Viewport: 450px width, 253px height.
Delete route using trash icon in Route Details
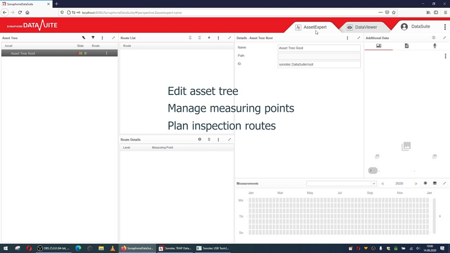tap(209, 139)
